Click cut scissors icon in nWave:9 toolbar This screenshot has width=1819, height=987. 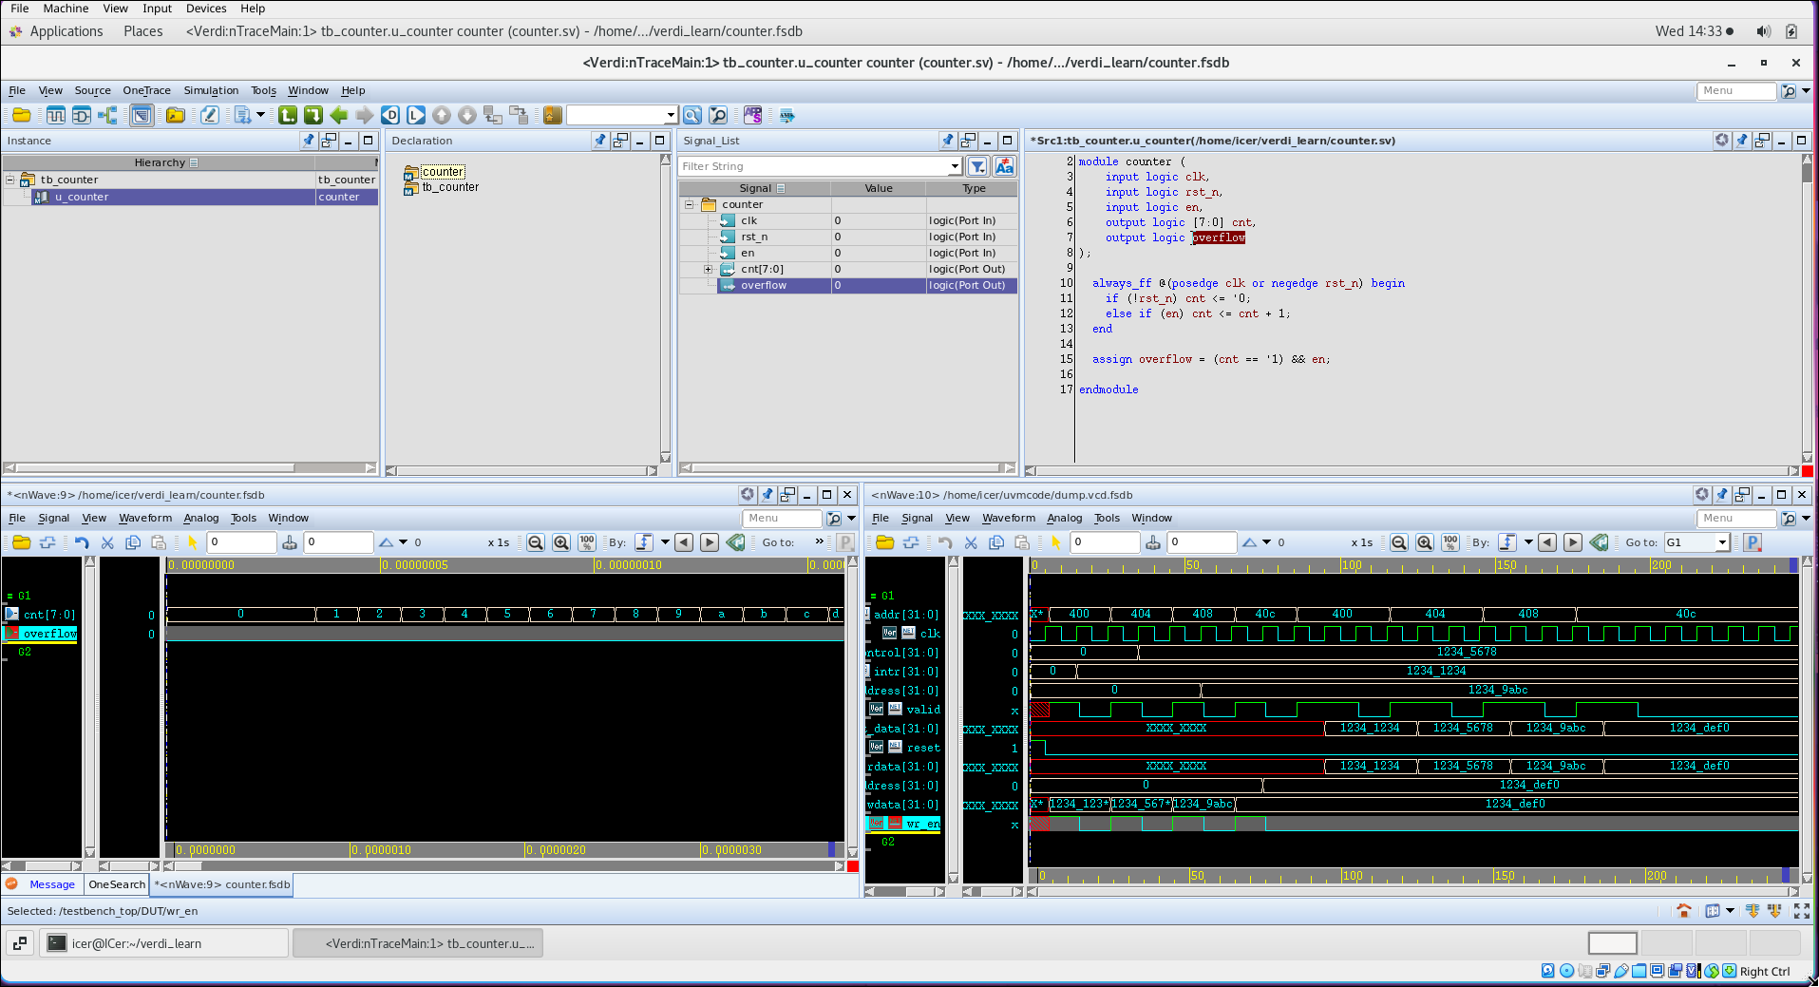107,542
